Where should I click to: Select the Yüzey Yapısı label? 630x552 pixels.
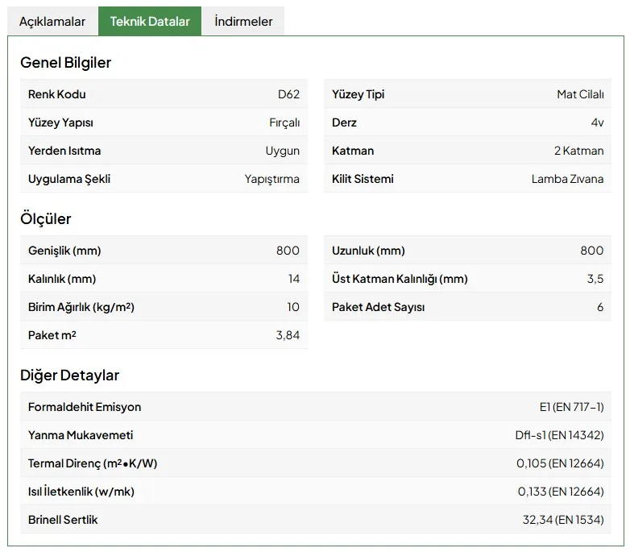60,122
